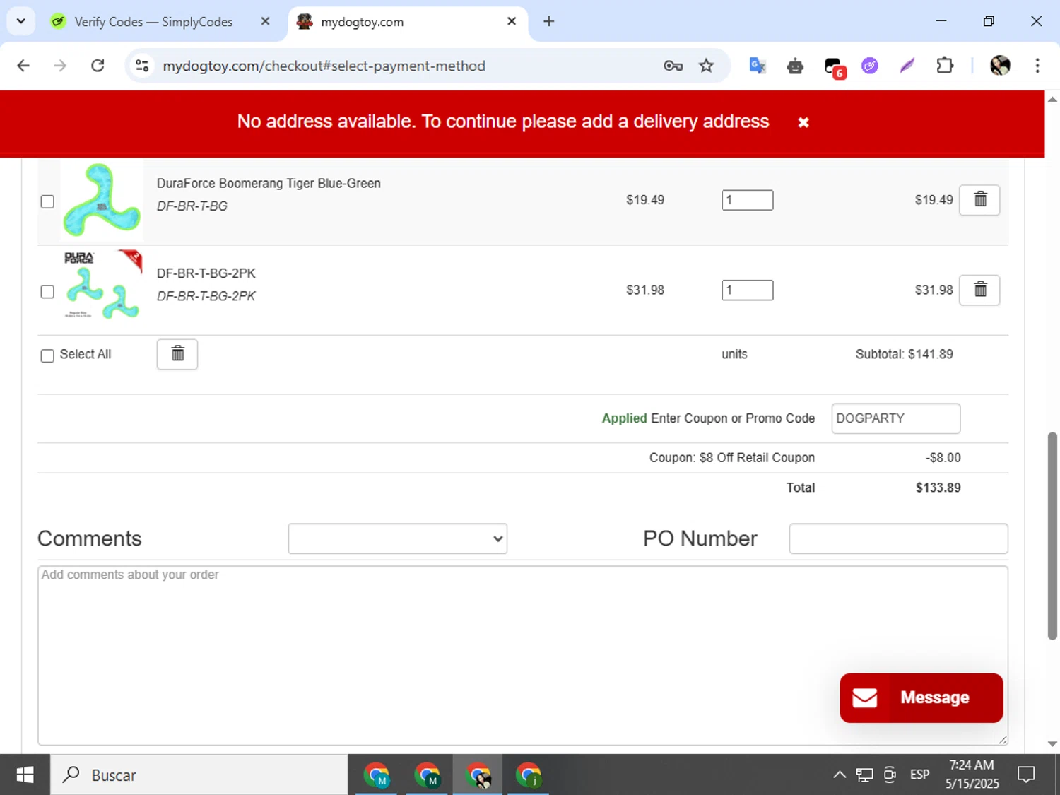The width and height of the screenshot is (1060, 795).
Task: Expand the Comments dropdown
Action: [x=398, y=538]
